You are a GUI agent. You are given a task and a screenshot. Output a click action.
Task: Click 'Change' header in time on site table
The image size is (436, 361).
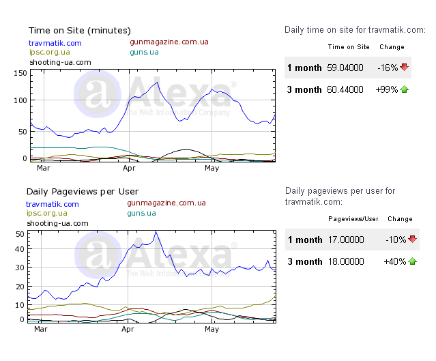392,47
